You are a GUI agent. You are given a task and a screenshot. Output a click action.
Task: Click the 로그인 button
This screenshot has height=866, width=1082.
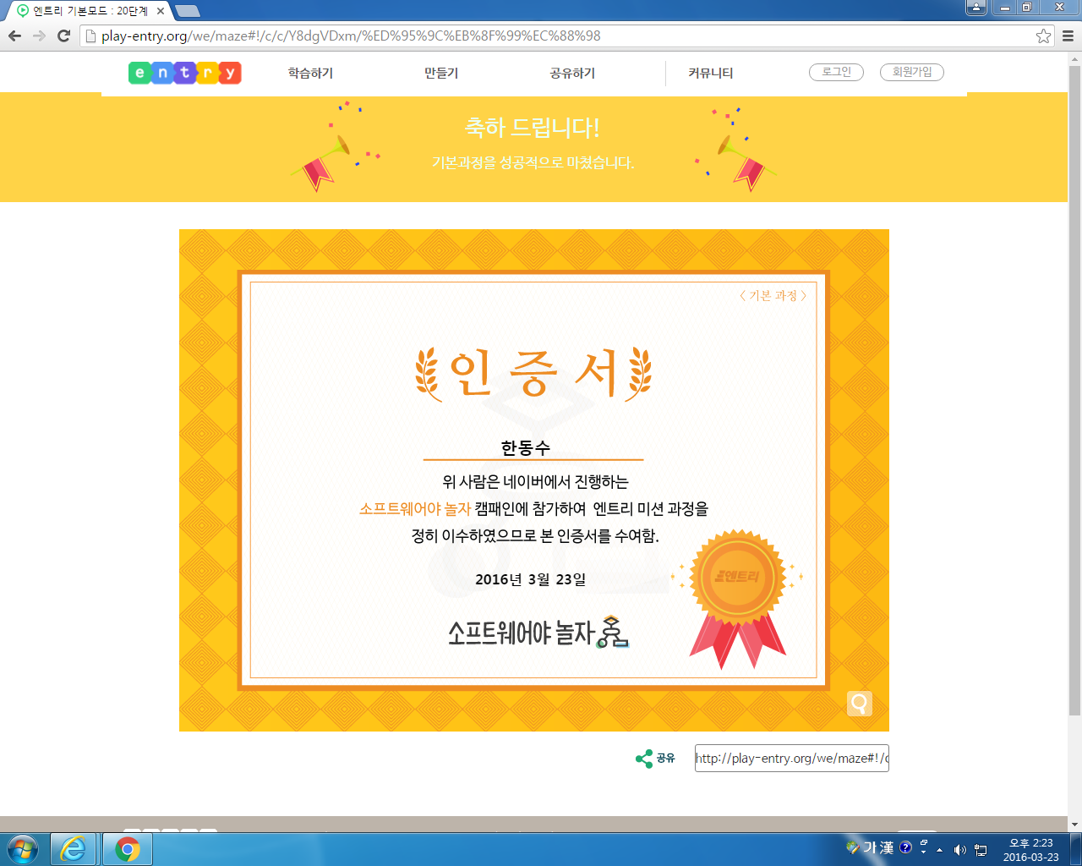click(836, 73)
